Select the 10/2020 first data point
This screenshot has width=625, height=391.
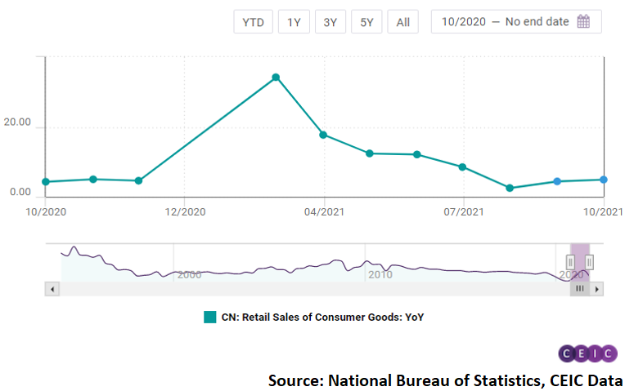(x=46, y=182)
